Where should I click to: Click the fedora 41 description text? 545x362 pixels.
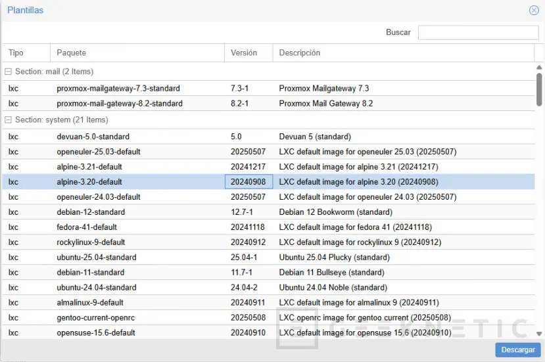(356, 227)
